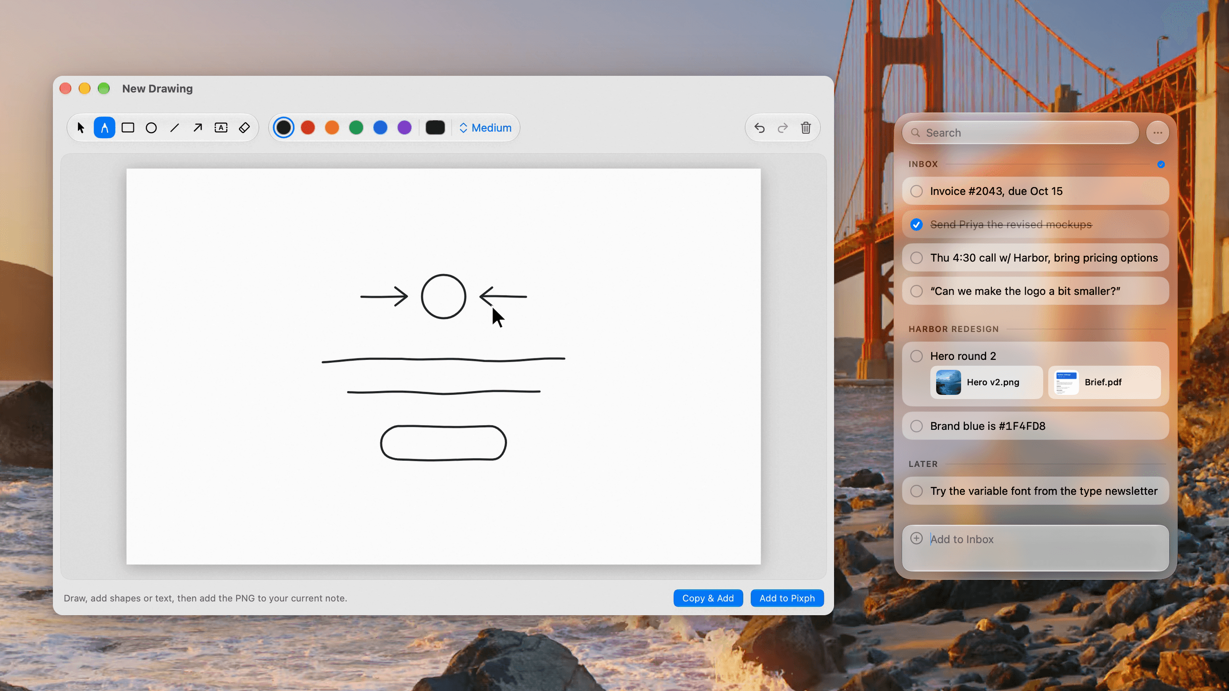Open the more options ellipsis button
The height and width of the screenshot is (691, 1229).
1157,133
